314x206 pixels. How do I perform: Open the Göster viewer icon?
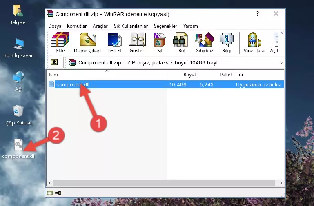point(137,42)
